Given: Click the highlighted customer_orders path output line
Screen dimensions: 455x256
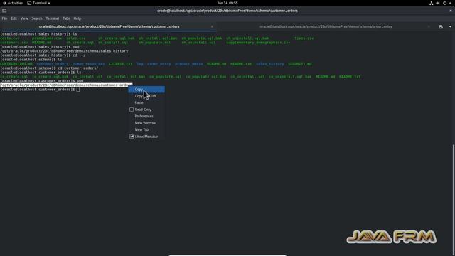Looking at the screenshot, I should click(66, 85).
